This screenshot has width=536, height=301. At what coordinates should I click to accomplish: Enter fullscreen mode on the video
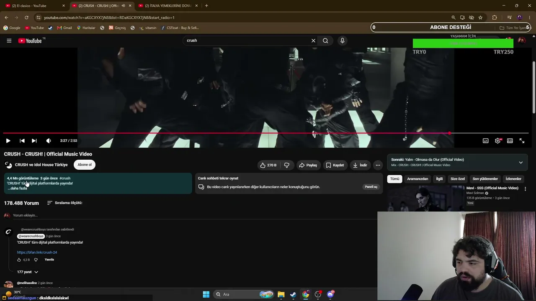pyautogui.click(x=522, y=141)
